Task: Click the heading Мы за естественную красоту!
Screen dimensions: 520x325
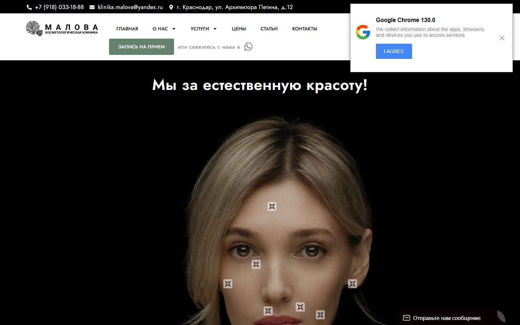Action: 260,85
